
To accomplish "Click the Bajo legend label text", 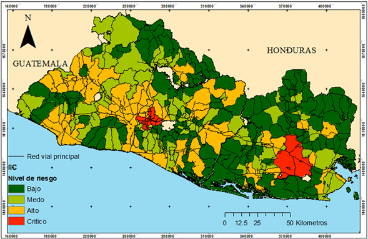I will point(34,189).
